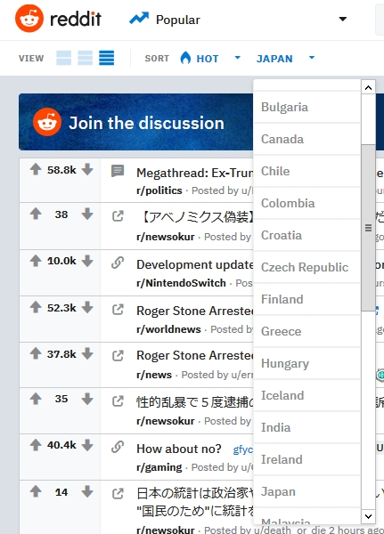Choose Hungary in the region list
The width and height of the screenshot is (384, 534).
pyautogui.click(x=306, y=363)
